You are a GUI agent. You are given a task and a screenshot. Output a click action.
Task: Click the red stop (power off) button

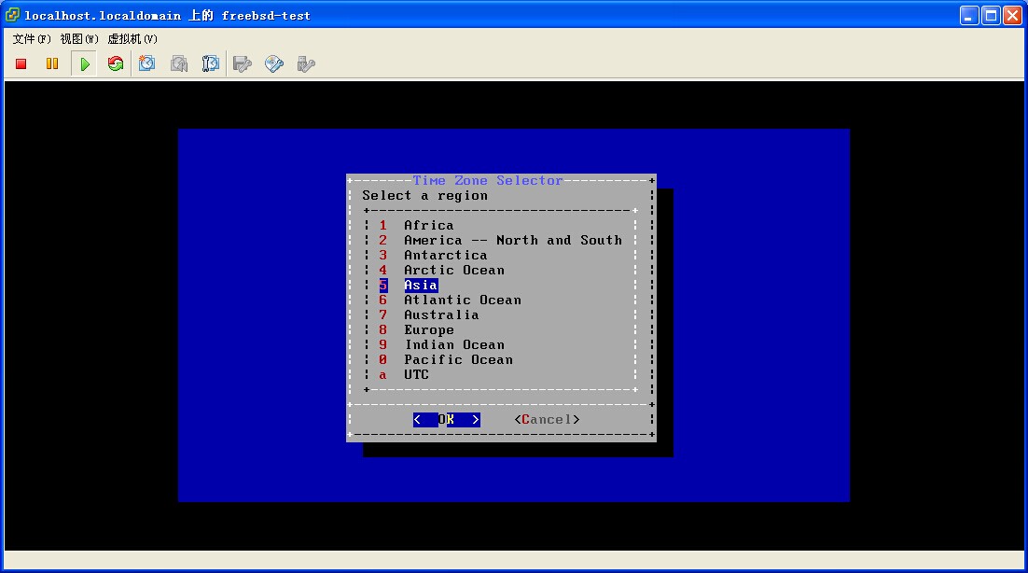pyautogui.click(x=21, y=64)
